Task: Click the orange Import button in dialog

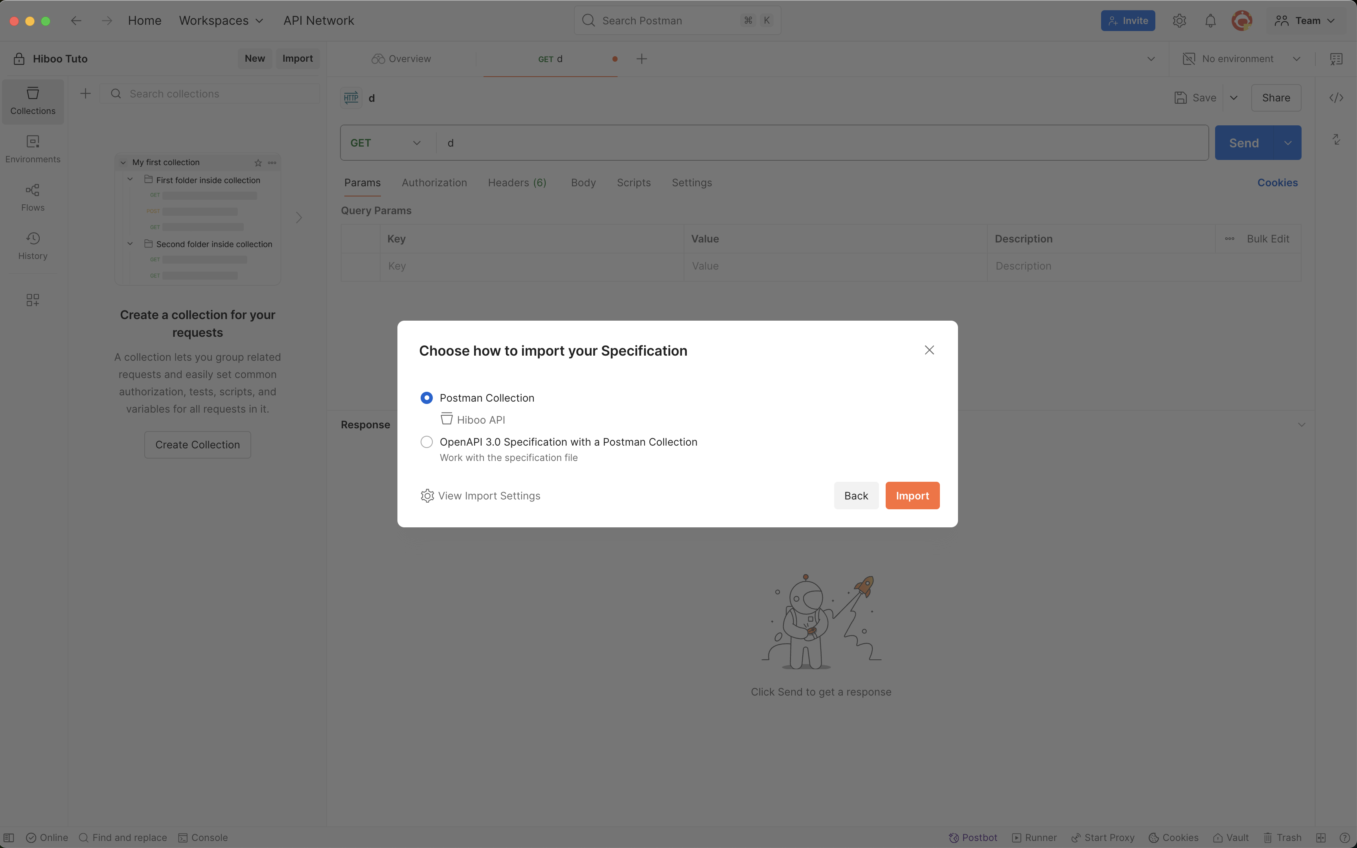Action: [912, 496]
